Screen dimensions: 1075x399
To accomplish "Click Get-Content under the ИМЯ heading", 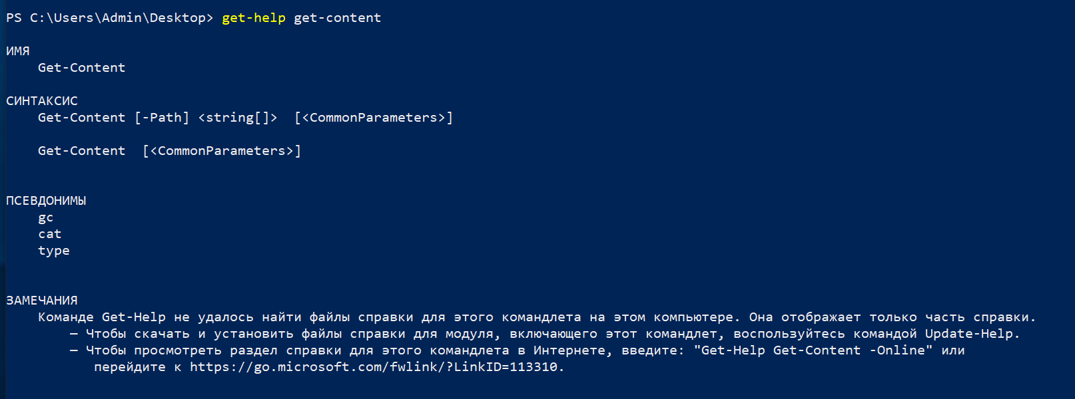I will [81, 68].
